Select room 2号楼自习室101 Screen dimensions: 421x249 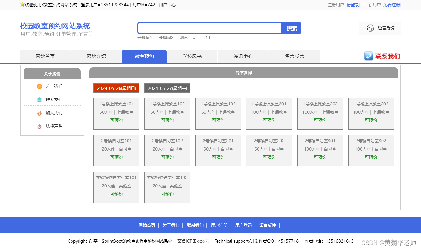(x=116, y=151)
